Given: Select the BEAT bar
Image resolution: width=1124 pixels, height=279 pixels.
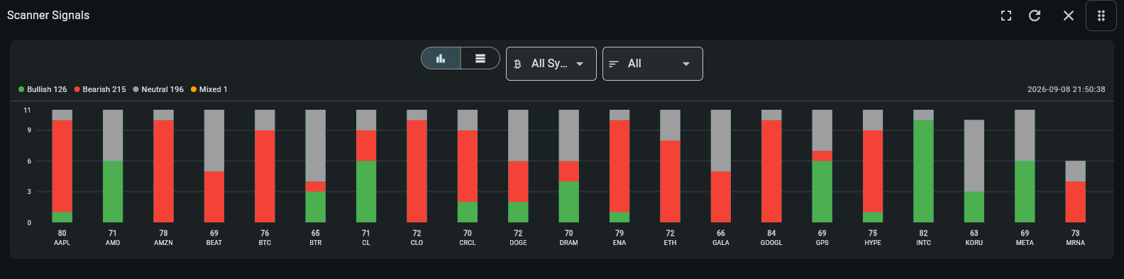Looking at the screenshot, I should click(214, 166).
